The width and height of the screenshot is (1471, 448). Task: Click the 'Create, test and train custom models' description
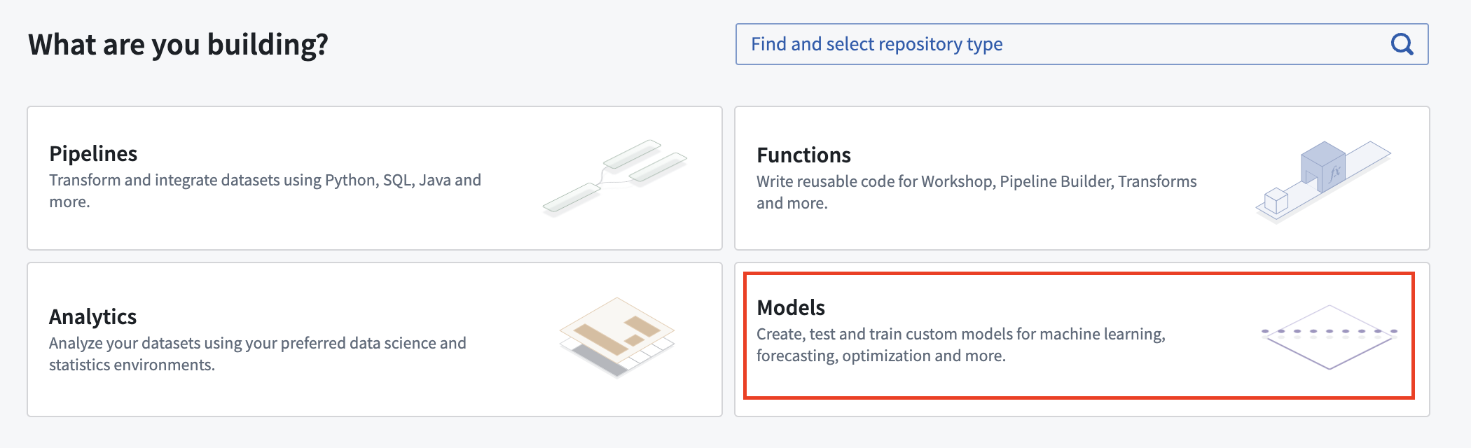960,344
